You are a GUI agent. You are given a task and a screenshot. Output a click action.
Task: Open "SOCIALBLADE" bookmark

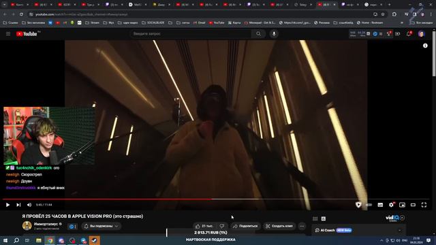[153, 22]
